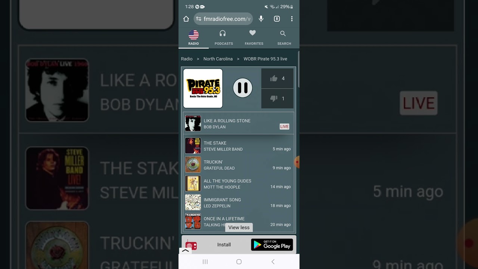
Task: Tap the Talking Heads album cover
Action: (x=193, y=221)
